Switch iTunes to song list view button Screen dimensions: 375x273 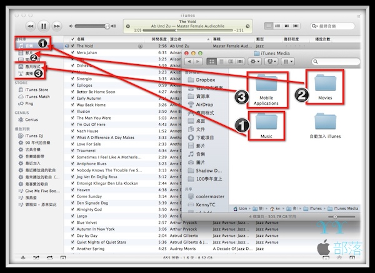coord(269,26)
